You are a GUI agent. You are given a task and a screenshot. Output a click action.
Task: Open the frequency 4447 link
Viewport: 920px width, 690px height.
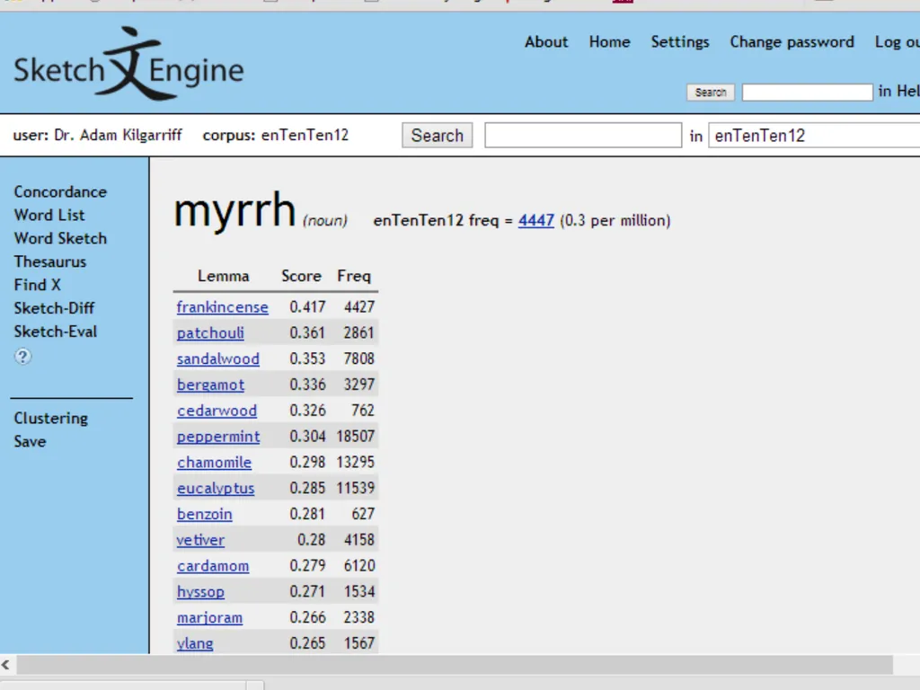[535, 221]
